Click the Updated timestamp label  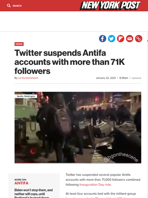(x=136, y=78)
